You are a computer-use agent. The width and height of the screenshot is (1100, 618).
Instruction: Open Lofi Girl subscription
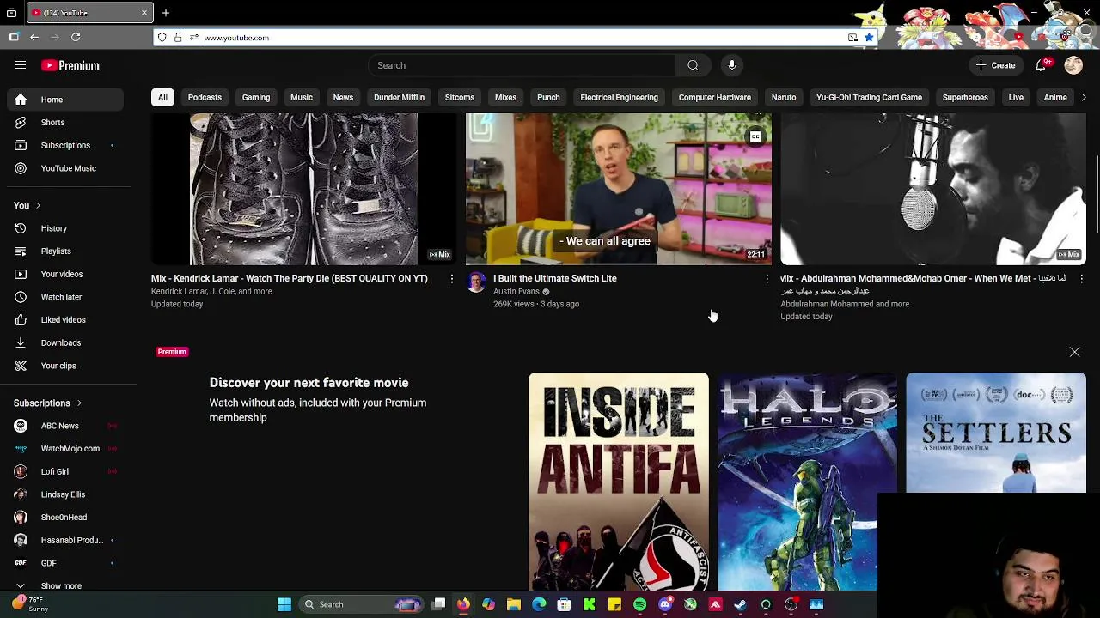pos(65,471)
